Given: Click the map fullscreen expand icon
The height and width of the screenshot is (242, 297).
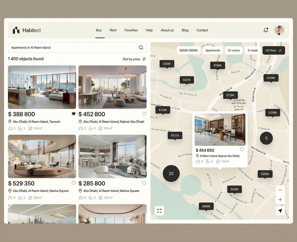Looking at the screenshot, I should coord(159,211).
